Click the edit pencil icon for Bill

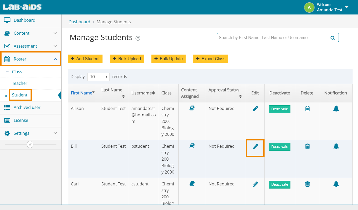255,147
